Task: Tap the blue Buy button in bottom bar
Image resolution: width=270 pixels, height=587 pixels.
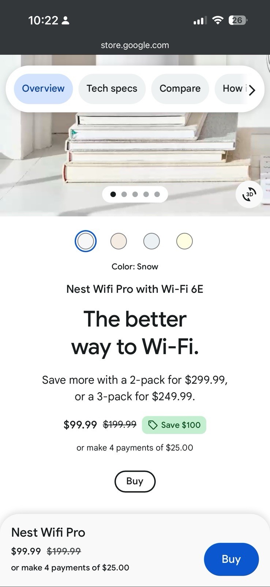Action: (231, 559)
